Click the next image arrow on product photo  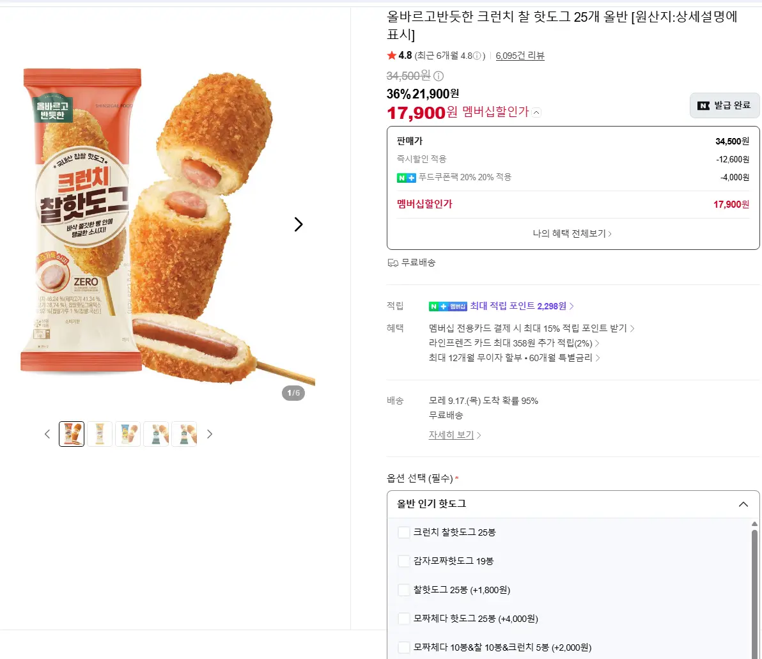pyautogui.click(x=299, y=224)
